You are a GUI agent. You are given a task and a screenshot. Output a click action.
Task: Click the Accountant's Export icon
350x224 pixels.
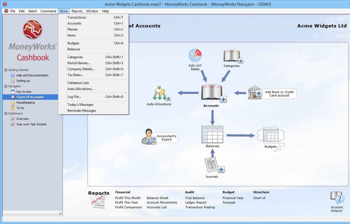click(x=149, y=136)
